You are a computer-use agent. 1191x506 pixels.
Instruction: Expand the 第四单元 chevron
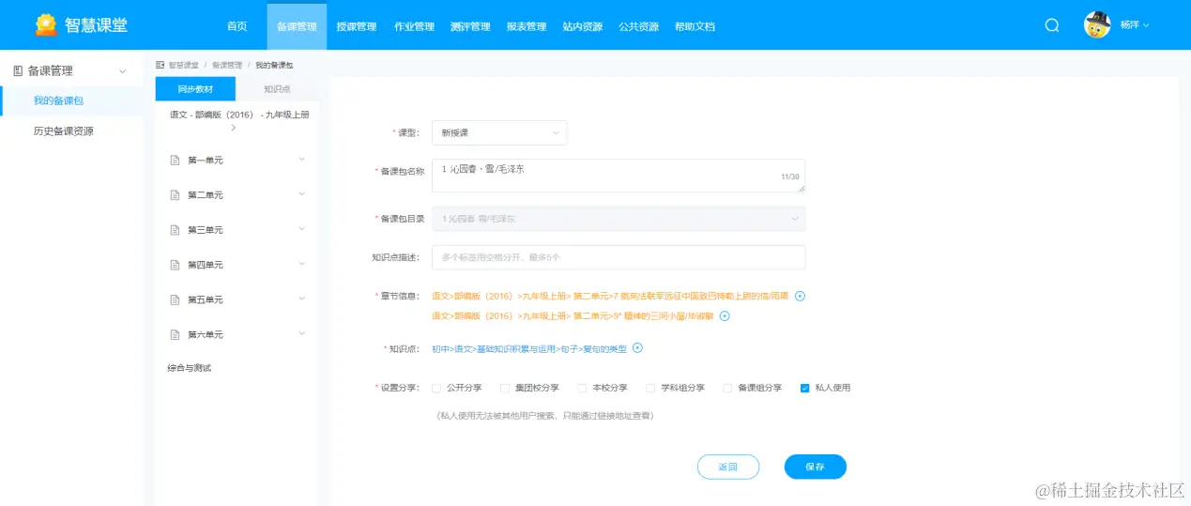click(x=301, y=264)
